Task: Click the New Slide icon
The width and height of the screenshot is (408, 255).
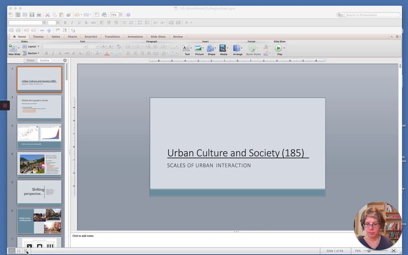Action: tap(12, 48)
